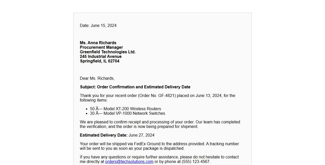This screenshot has height=165, width=325.
Task: Click the phone number (555) 123-4567
Action: (x=195, y=162)
